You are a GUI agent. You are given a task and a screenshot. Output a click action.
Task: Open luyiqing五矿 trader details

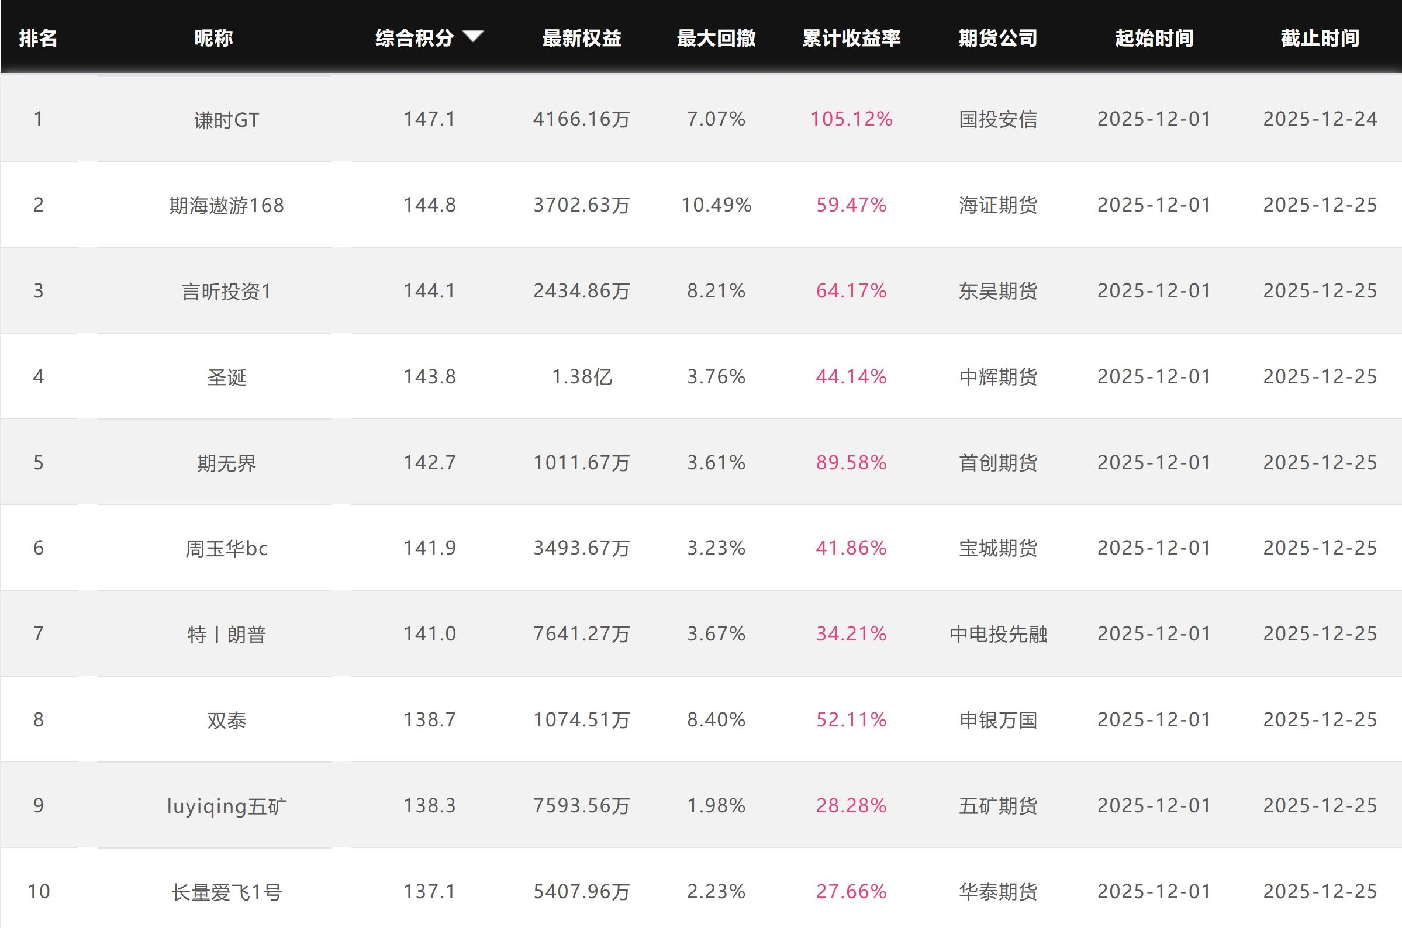coord(227,806)
